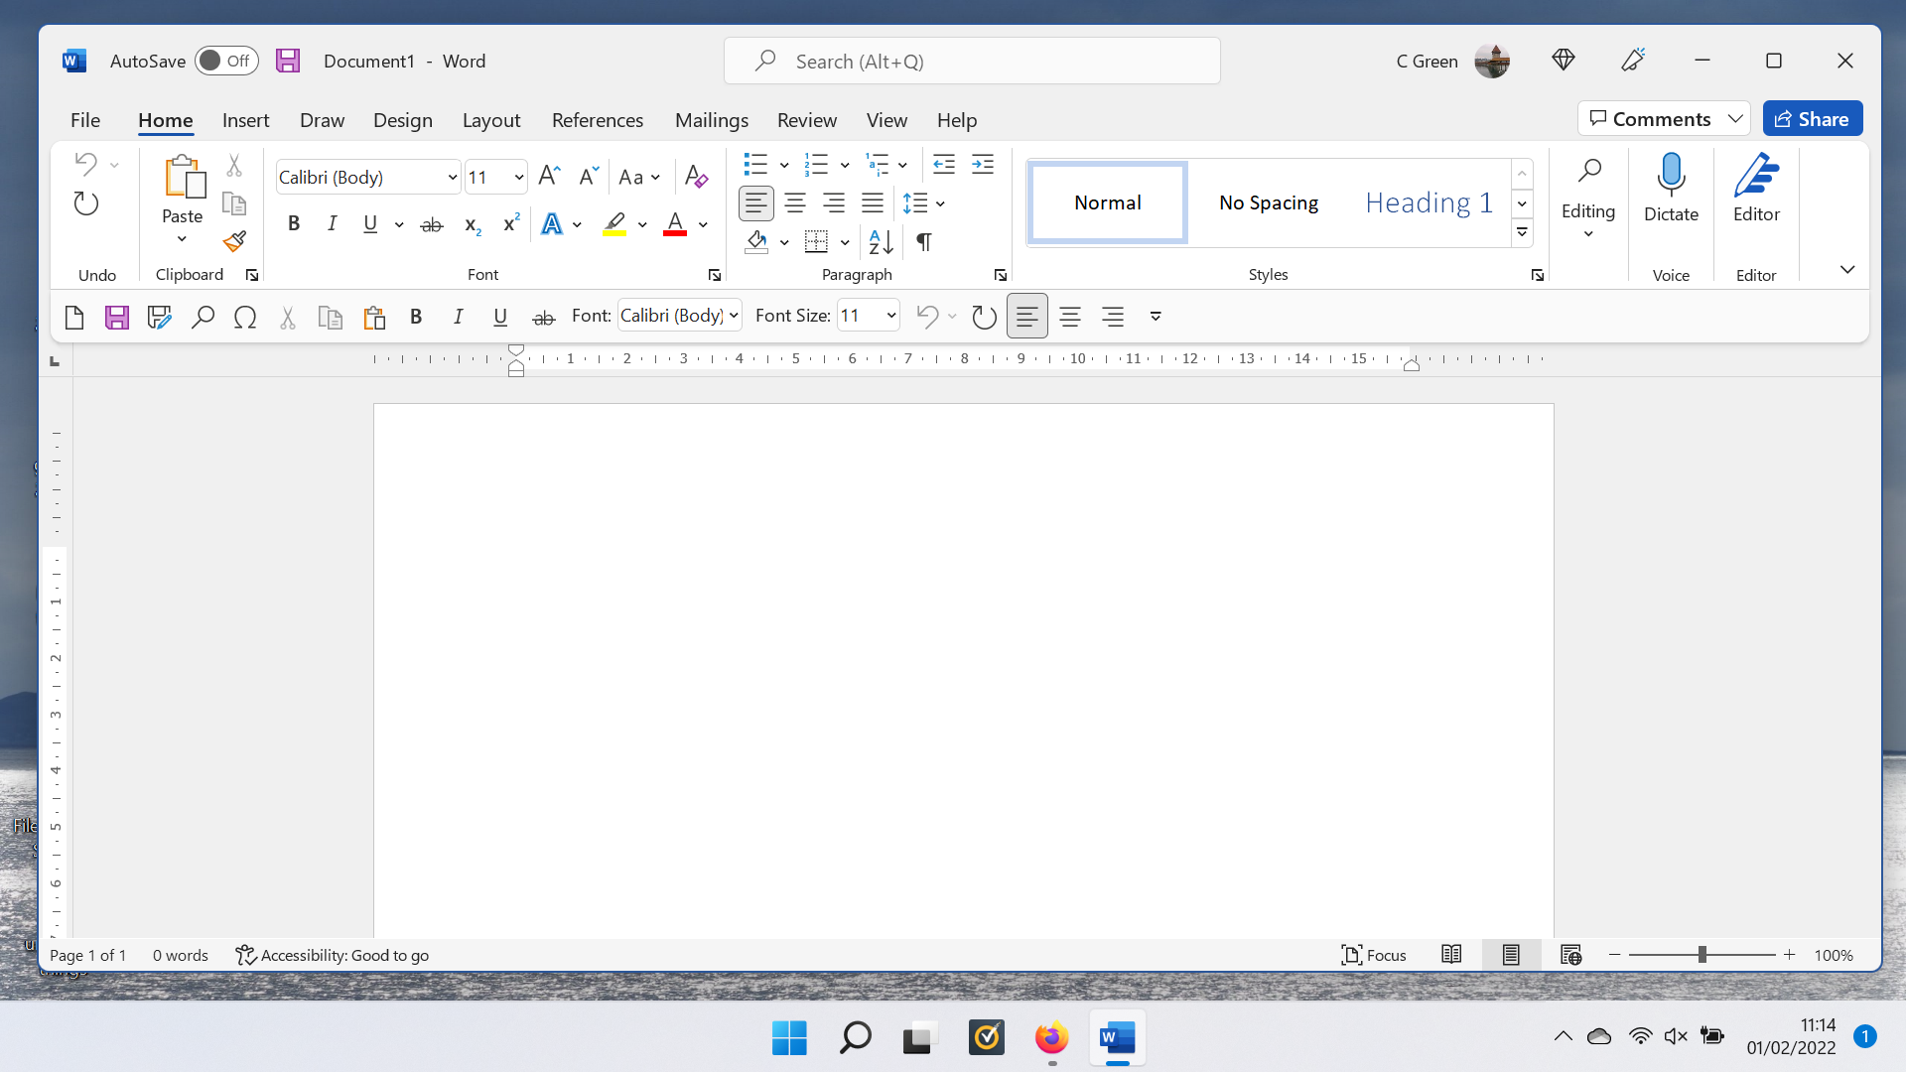Toggle Strikethrough in ribbon Font group
This screenshot has width=1906, height=1072.
tap(431, 224)
